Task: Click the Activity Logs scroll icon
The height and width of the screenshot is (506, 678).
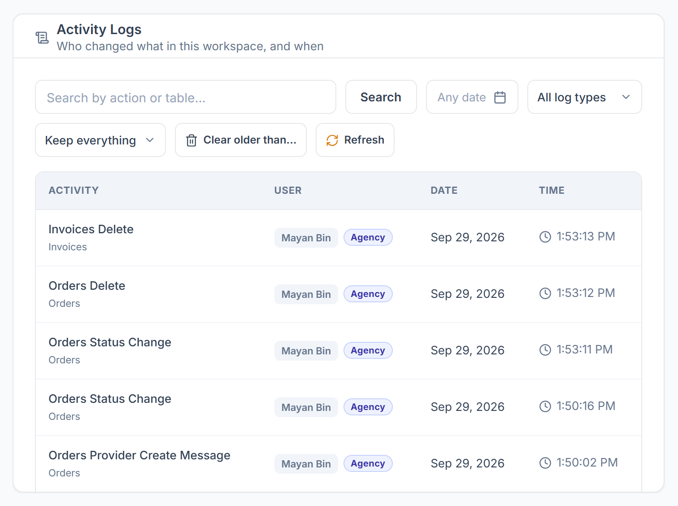Action: pos(42,38)
